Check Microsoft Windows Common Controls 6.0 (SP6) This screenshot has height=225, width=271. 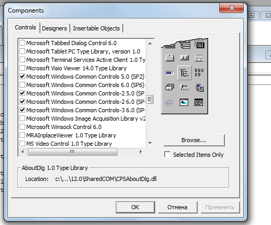tap(22, 85)
